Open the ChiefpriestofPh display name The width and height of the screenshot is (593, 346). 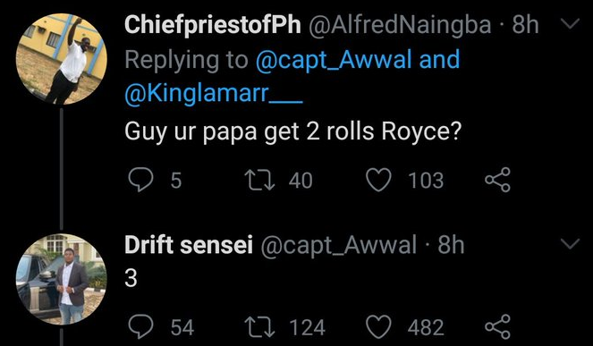tap(213, 25)
